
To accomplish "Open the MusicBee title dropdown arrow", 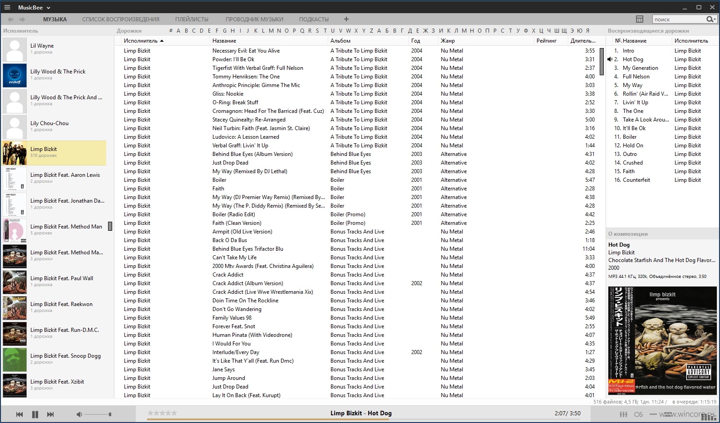I will point(49,8).
